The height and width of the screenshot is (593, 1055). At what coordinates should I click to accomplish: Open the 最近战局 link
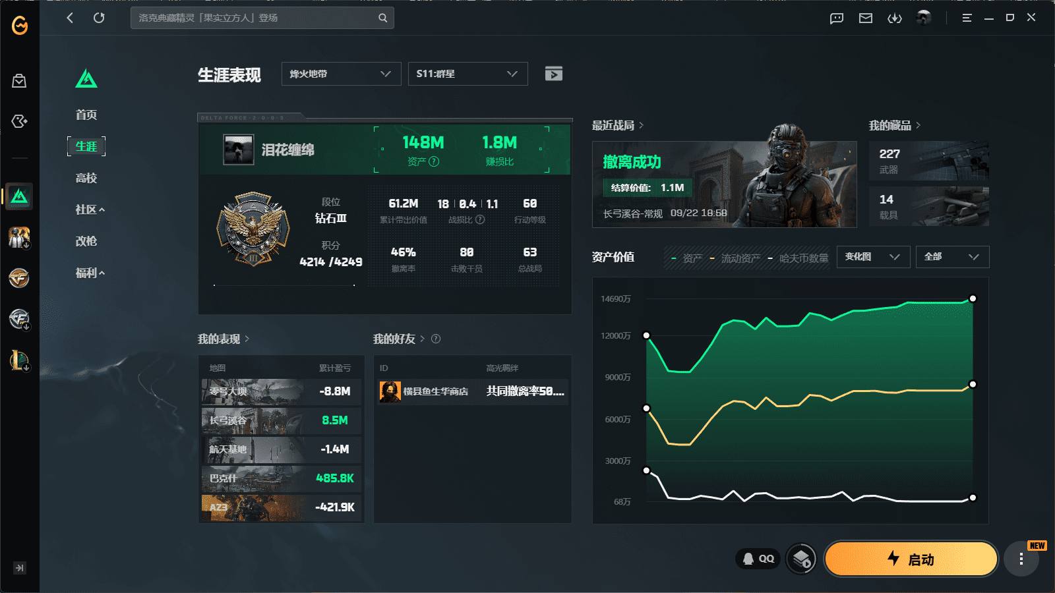point(618,125)
